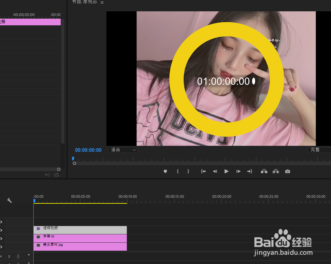Click fx badge on 透明视频 clip

pos(38,228)
